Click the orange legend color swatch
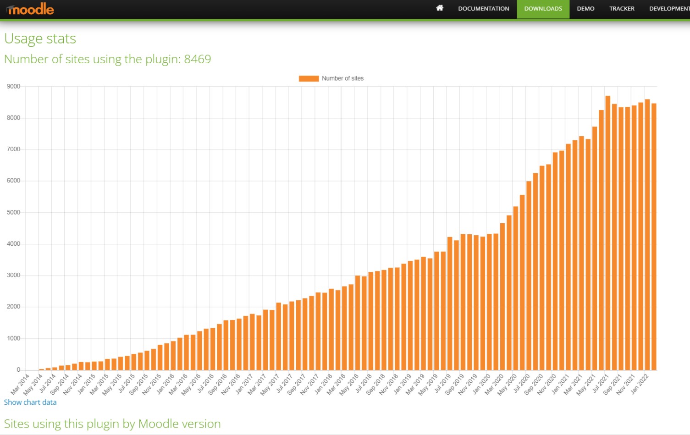Viewport: 690px width, 435px height. click(x=309, y=78)
